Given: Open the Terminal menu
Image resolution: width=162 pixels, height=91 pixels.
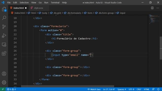Looking at the screenshot, I should (55, 3).
